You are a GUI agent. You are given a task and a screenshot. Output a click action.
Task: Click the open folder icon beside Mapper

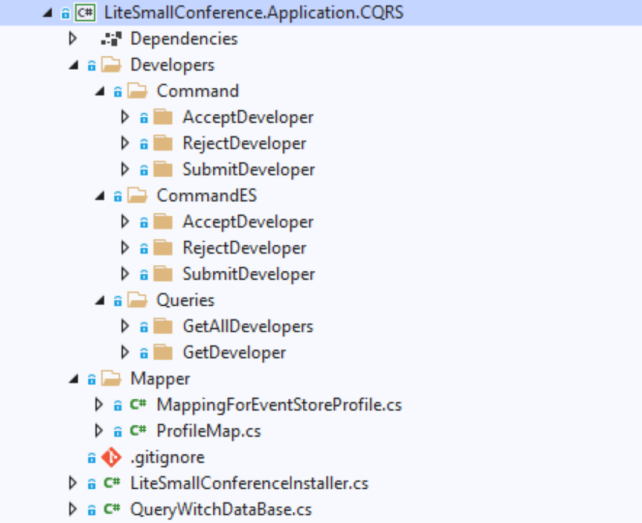(x=112, y=378)
